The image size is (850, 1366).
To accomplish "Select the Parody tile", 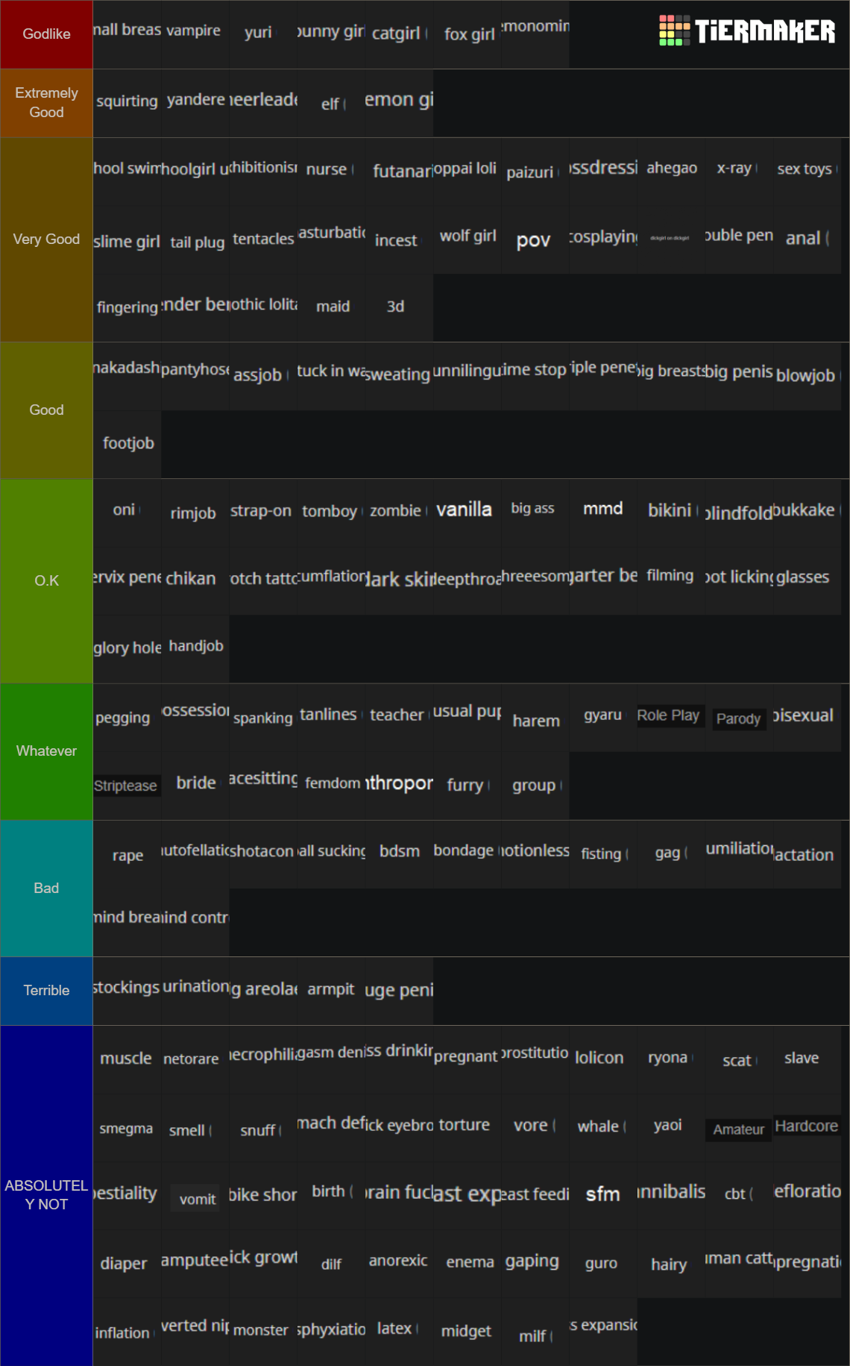I will (740, 718).
